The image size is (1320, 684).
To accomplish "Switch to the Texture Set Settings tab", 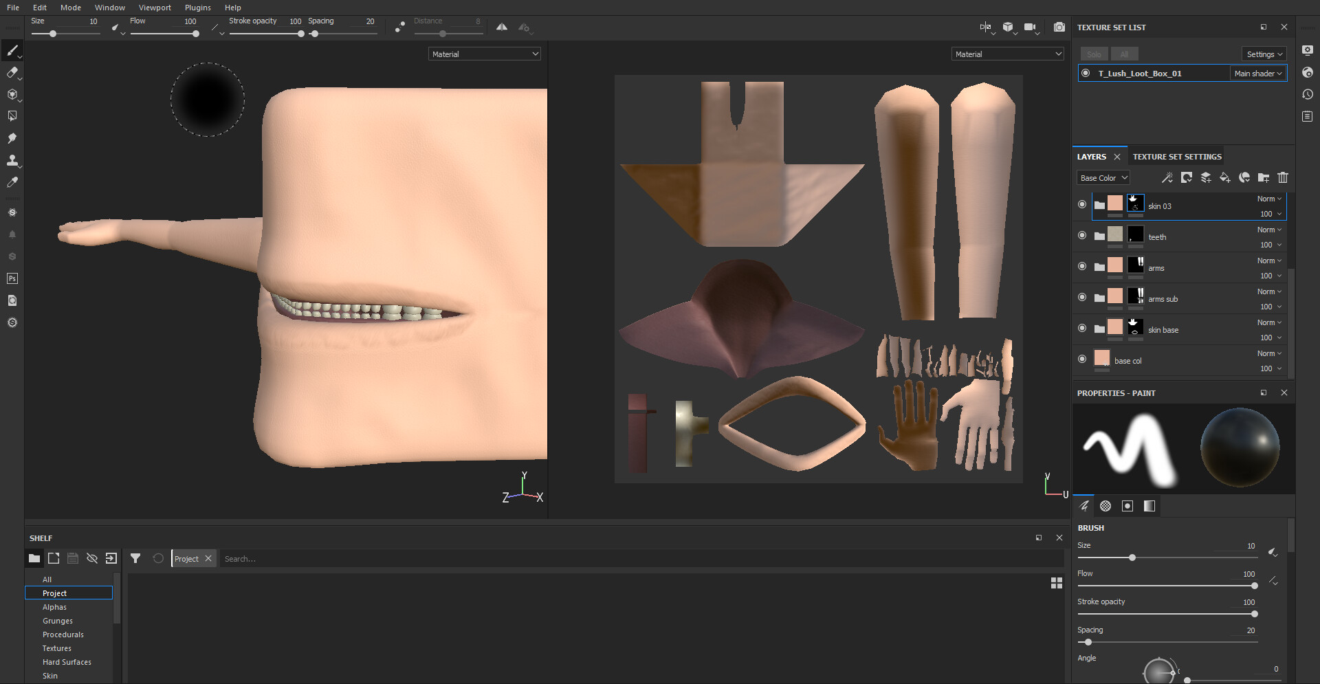I will point(1177,156).
